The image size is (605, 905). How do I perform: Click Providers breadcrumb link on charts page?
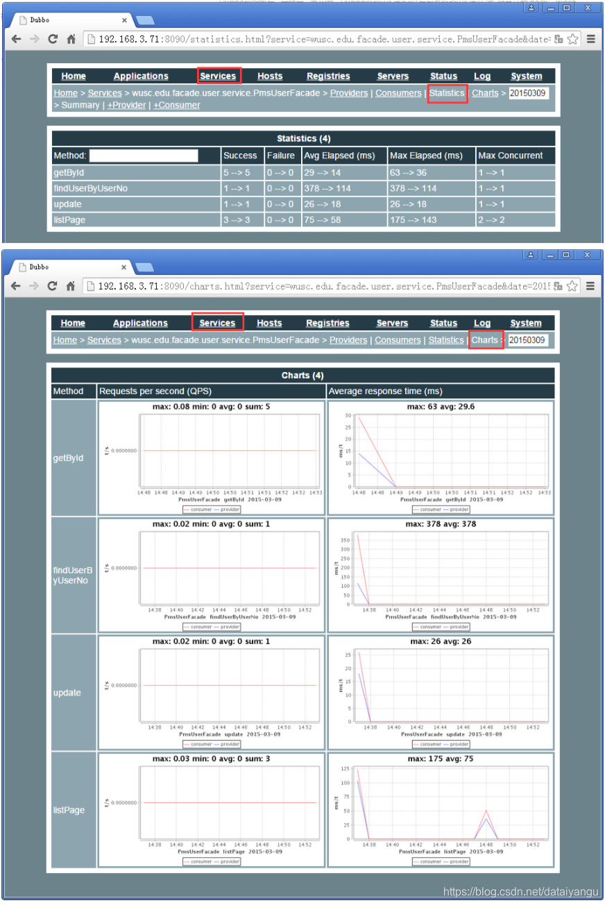click(348, 340)
